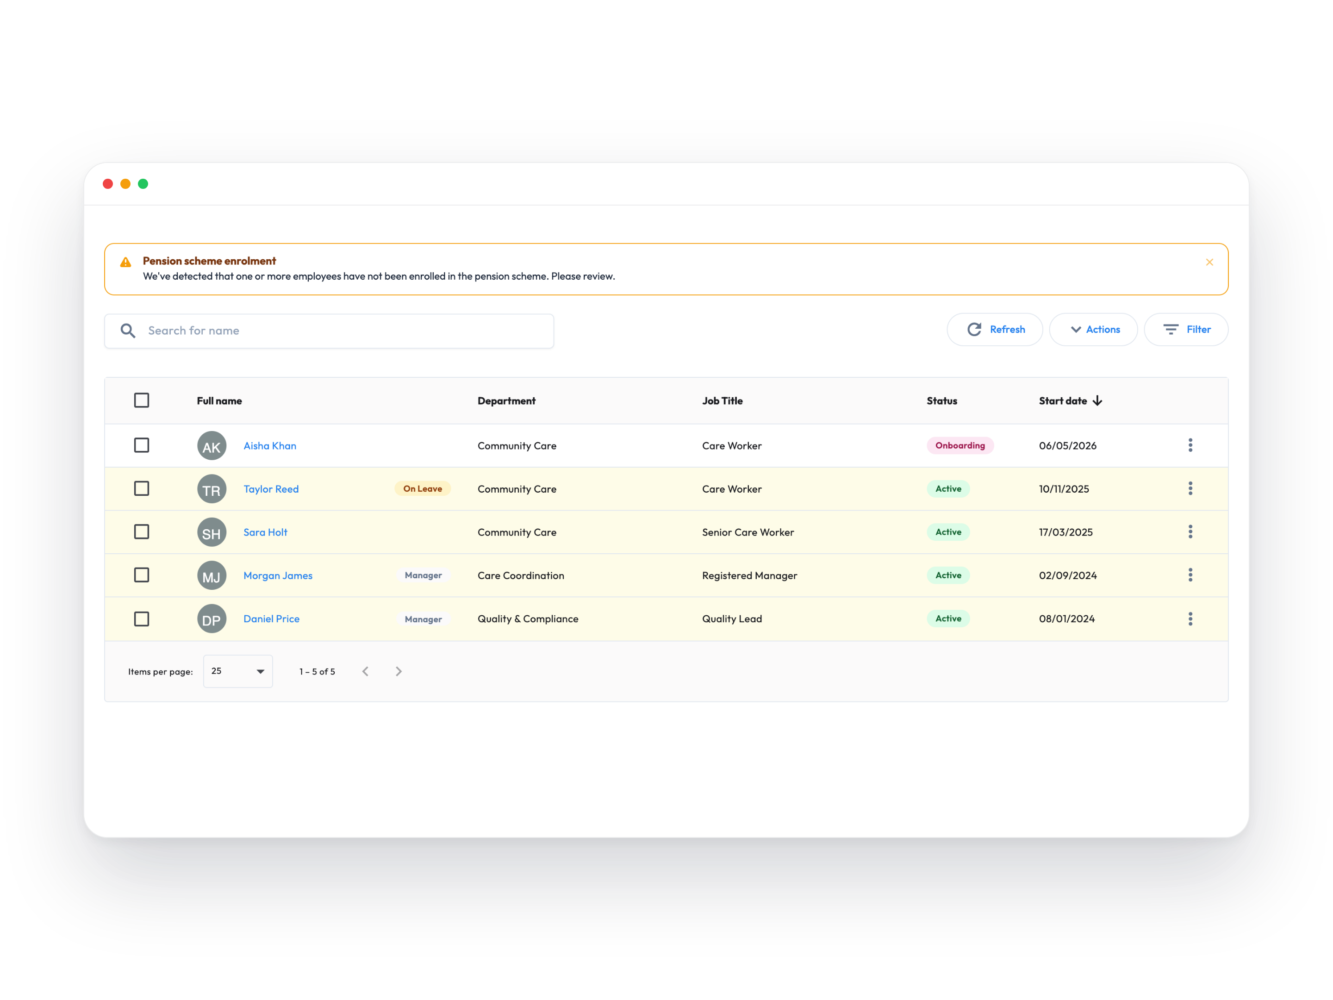Image resolution: width=1333 pixels, height=1000 pixels.
Task: Dismiss the pension scheme enrolment alert
Action: coord(1209,262)
